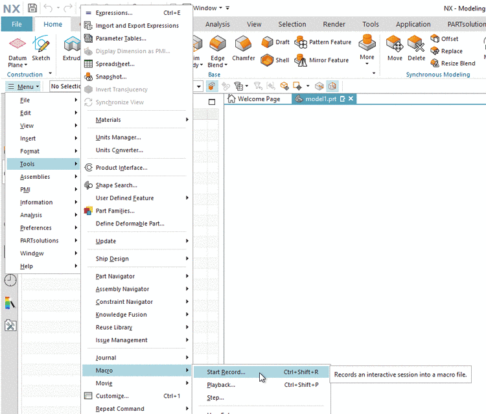The image size is (486, 414).
Task: Click Start Record macro entry
Action: (261, 372)
